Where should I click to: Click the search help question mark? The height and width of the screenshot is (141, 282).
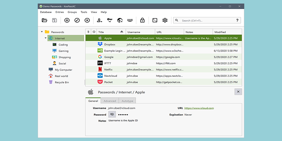coord(237,20)
